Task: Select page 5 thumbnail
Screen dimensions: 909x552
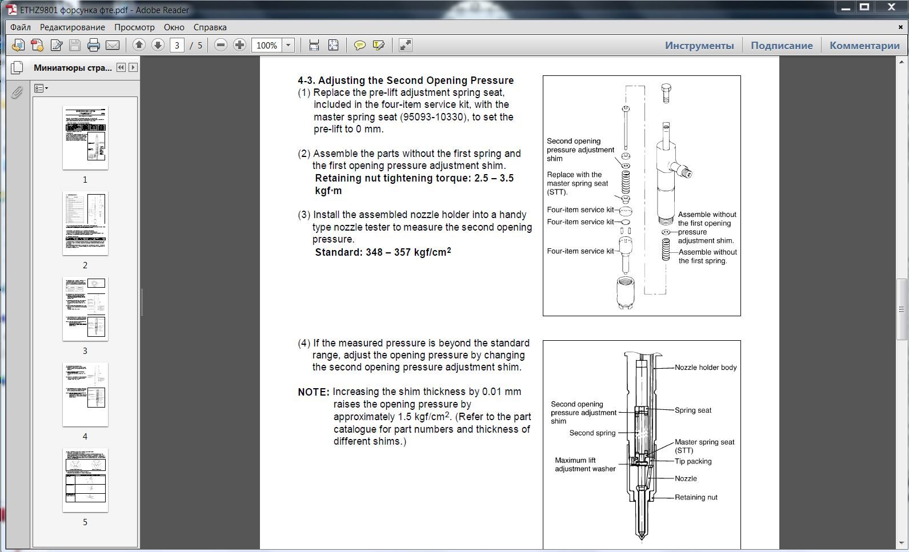Action: [x=85, y=480]
